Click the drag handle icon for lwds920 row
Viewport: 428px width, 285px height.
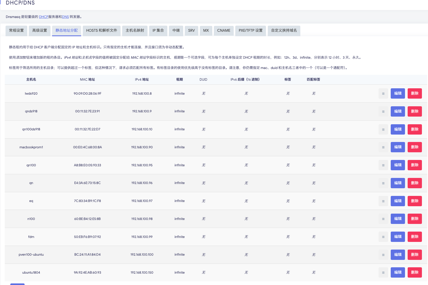tap(383, 94)
